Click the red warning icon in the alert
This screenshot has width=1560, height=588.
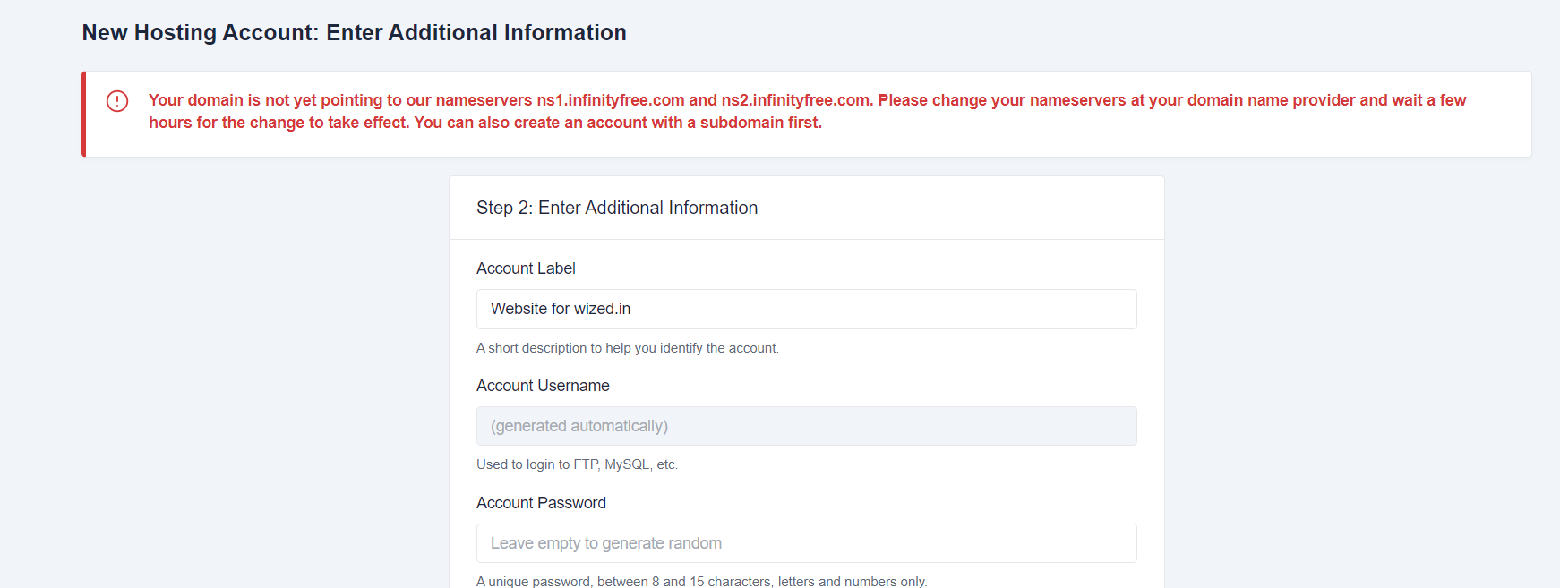117,101
